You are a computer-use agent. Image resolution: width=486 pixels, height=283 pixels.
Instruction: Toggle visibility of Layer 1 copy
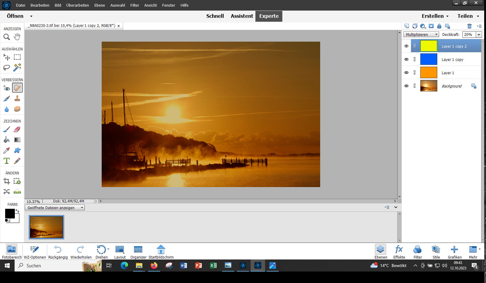point(406,59)
